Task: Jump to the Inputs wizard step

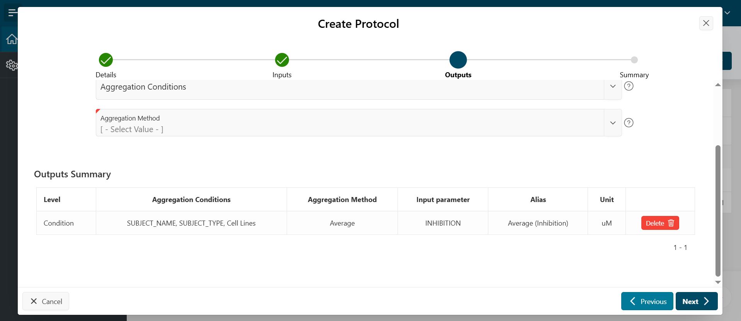Action: point(282,60)
